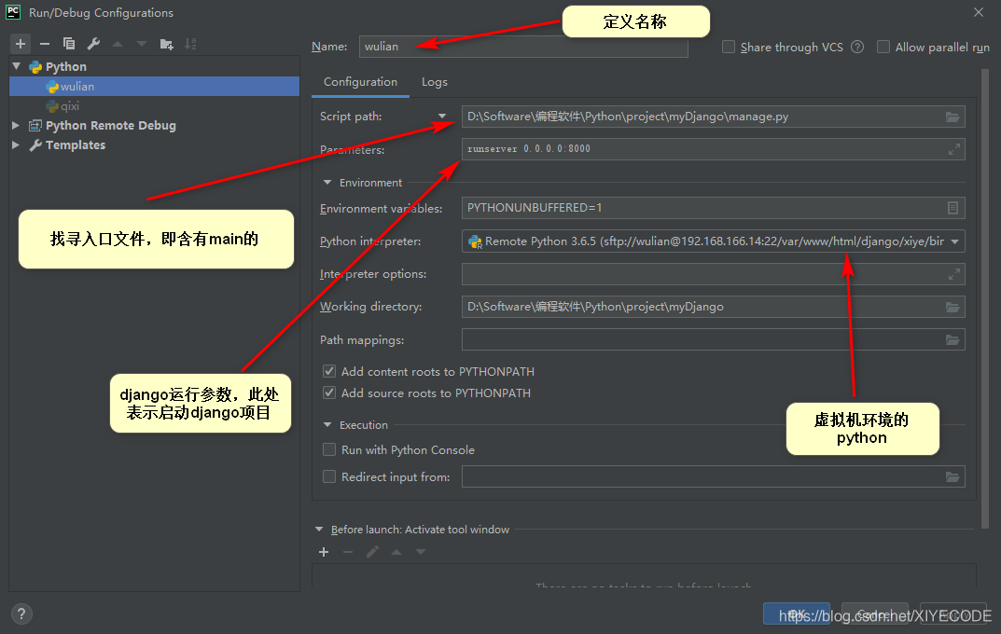Copy configuration using the duplicate icon
Image resolution: width=1001 pixels, height=634 pixels.
(x=69, y=44)
